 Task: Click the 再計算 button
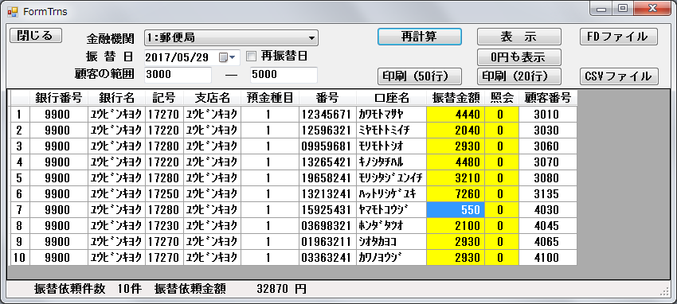click(x=420, y=37)
